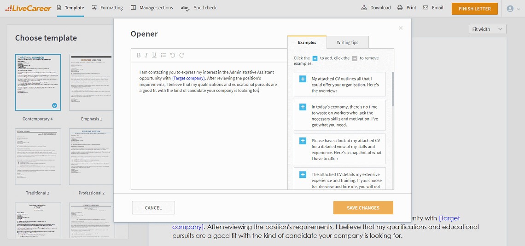Insert bulleted list in Opener editor
The height and width of the screenshot is (246, 525).
163,55
